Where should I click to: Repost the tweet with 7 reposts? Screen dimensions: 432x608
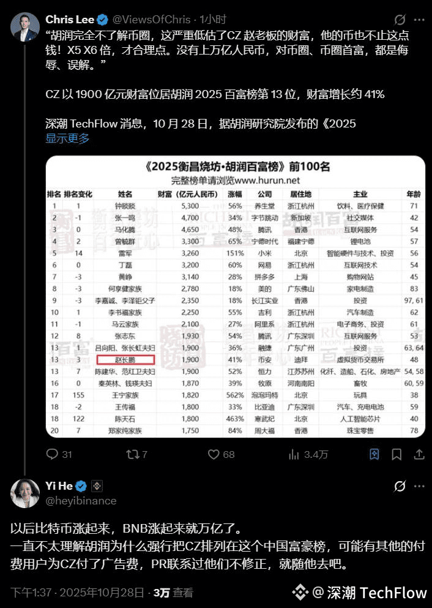(136, 454)
